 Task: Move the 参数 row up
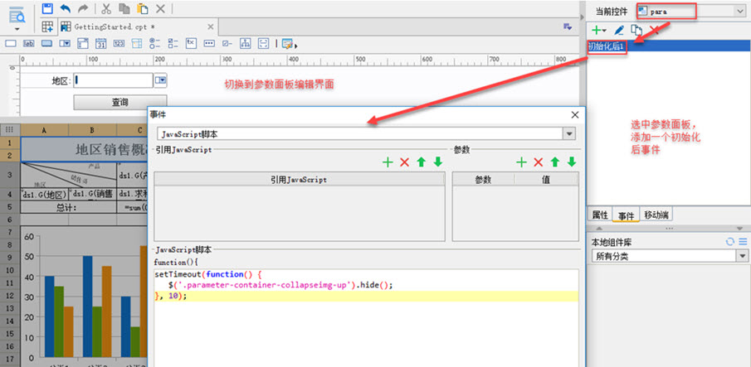554,162
